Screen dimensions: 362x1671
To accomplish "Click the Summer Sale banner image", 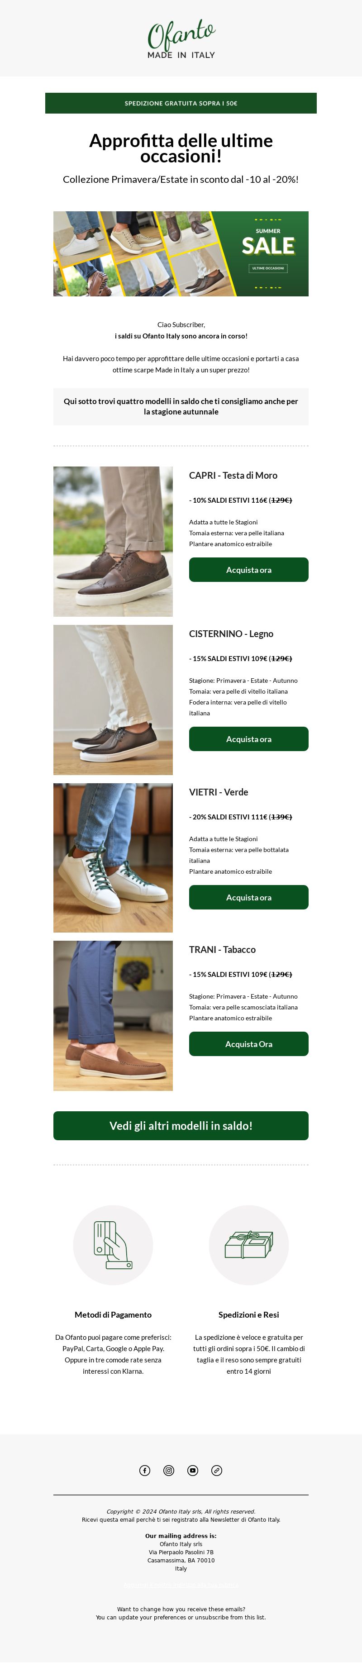I will [181, 254].
